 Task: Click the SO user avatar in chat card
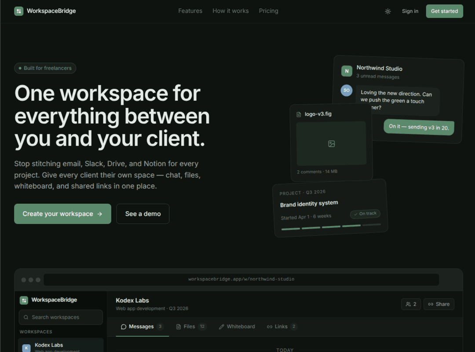(347, 90)
